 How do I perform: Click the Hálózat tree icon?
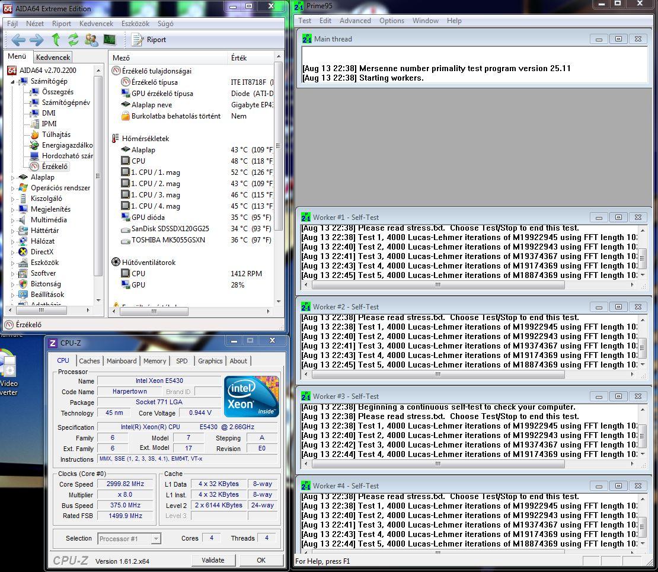click(x=23, y=241)
